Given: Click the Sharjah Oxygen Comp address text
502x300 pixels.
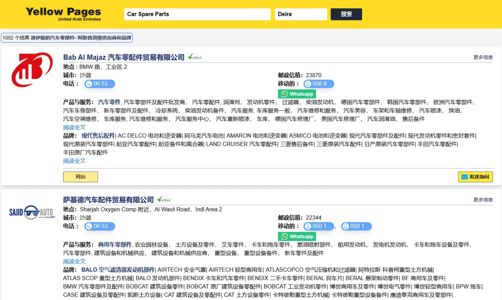Looking at the screenshot, I should 151,209.
